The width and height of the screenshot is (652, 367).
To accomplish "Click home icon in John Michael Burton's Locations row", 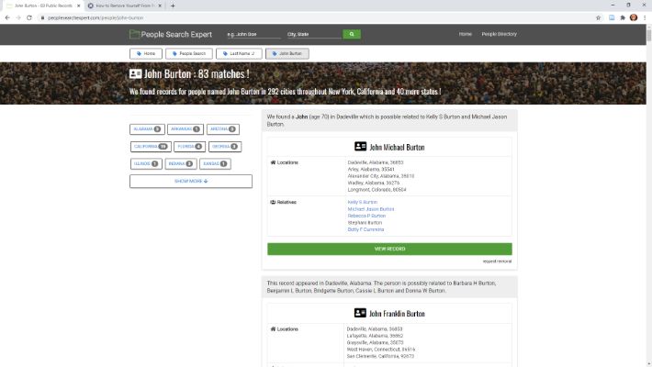I will tap(273, 162).
